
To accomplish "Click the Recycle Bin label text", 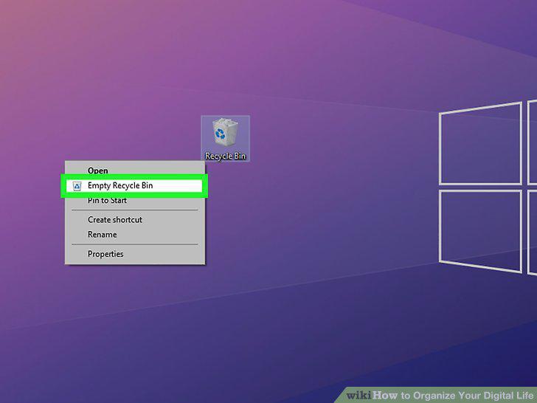I will click(x=225, y=156).
